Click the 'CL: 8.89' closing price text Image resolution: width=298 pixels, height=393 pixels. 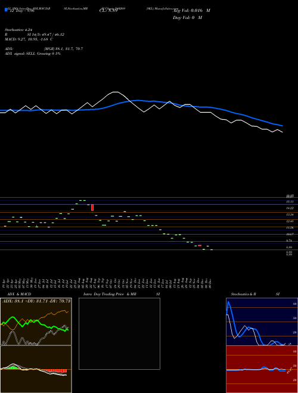coord(108,11)
